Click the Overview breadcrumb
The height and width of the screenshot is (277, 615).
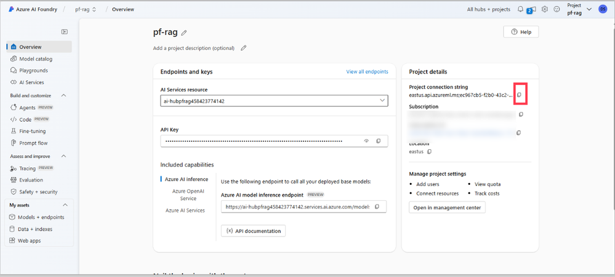[123, 9]
